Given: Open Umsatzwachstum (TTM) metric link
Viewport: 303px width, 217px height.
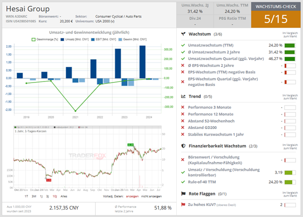Looking at the screenshot, I should 211,45.
